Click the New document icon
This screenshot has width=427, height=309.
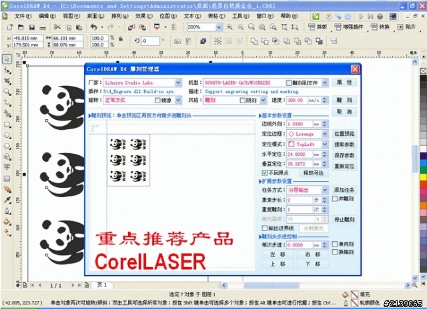pyautogui.click(x=10, y=27)
